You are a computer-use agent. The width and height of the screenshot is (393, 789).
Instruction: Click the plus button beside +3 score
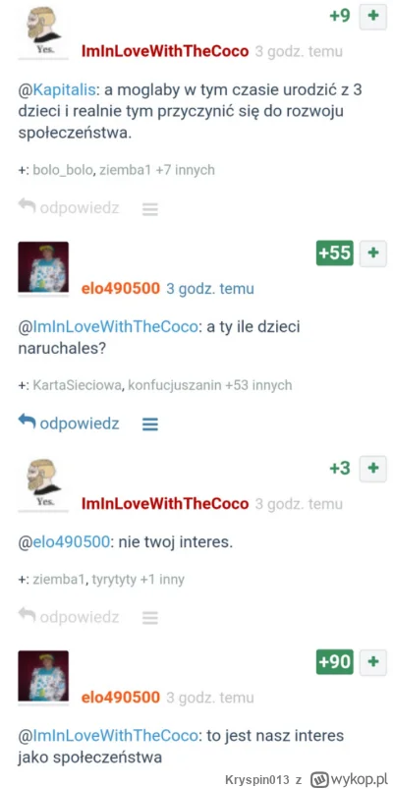tap(373, 469)
